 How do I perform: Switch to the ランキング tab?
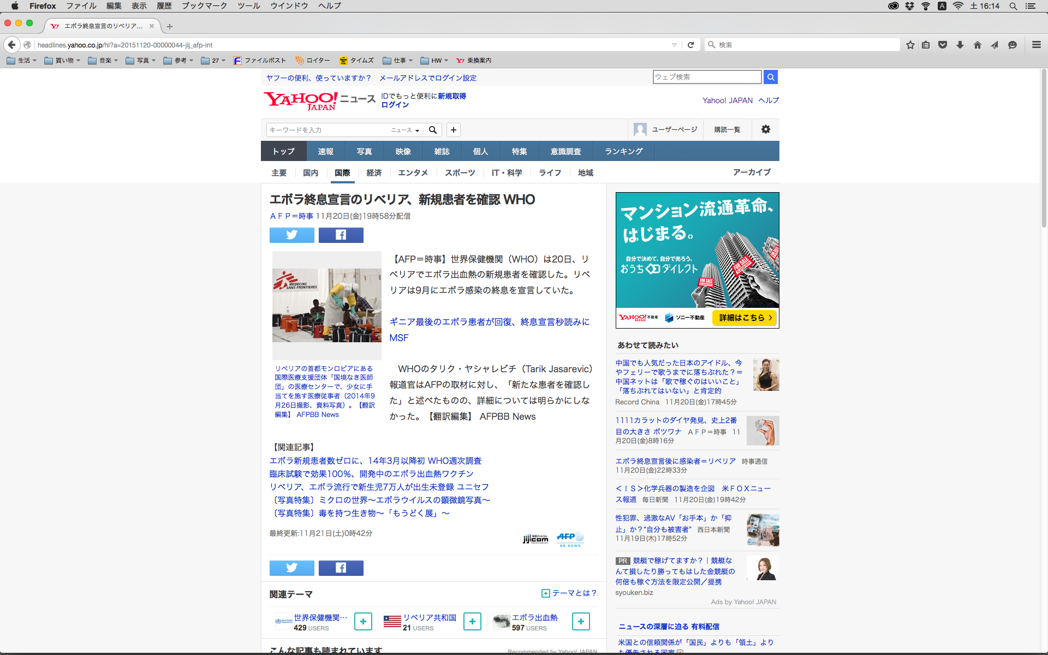point(623,151)
